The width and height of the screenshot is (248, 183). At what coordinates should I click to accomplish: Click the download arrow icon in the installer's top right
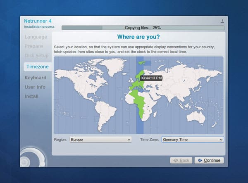222,21
